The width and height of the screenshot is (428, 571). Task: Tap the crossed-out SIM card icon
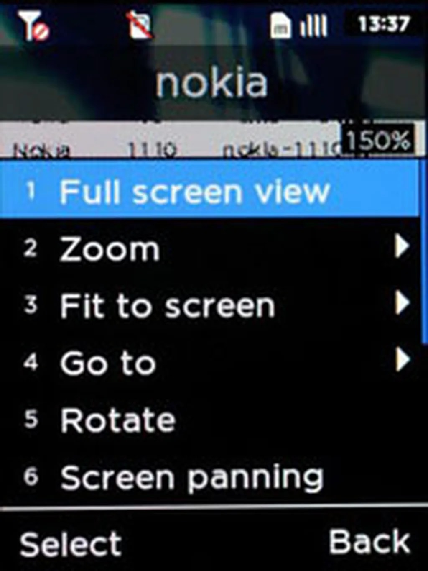(140, 25)
